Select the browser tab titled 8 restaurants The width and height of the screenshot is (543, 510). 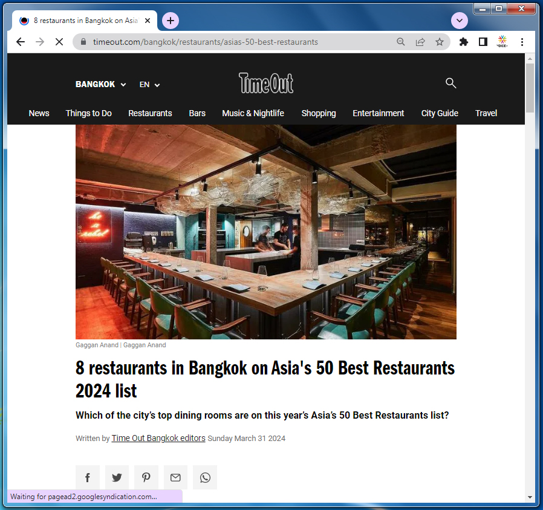[85, 21]
